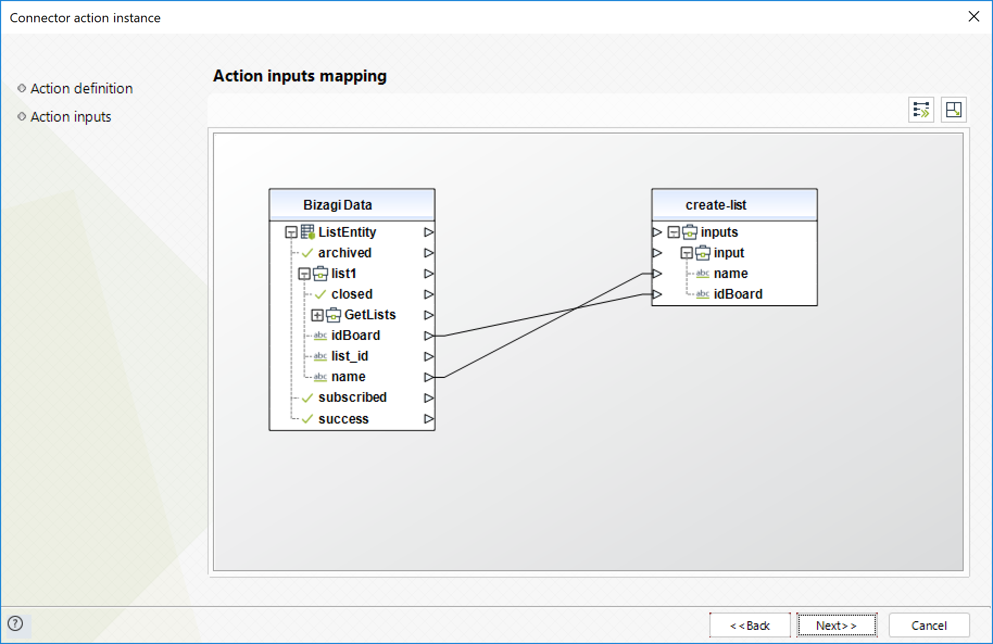The image size is (993, 644).
Task: Click the Bizagi Data box header
Action: click(352, 205)
